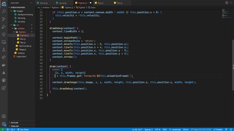Open the Source Control view icon
This screenshot has height=131, width=234.
[x=4, y=19]
